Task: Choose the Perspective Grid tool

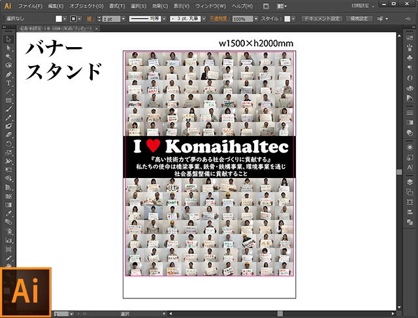Action: 8,187
